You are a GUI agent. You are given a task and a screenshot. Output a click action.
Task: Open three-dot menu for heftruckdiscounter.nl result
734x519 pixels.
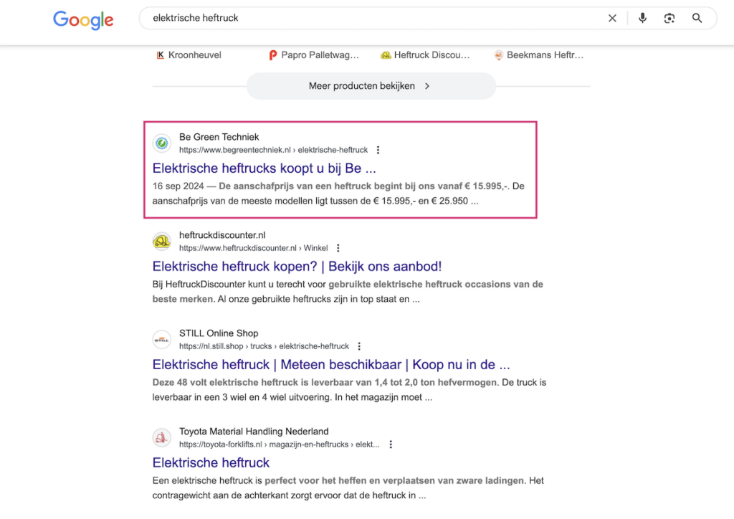pyautogui.click(x=338, y=249)
